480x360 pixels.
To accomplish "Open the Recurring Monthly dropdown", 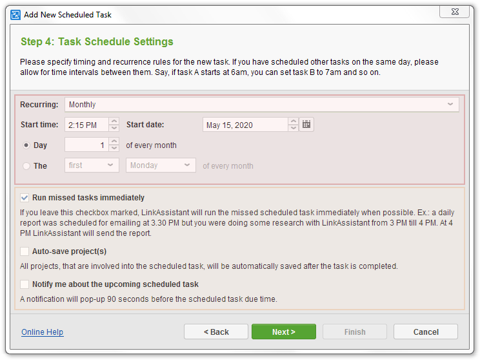I will click(262, 105).
